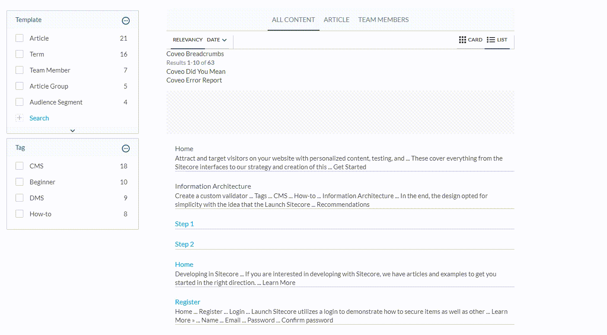Image resolution: width=607 pixels, height=335 pixels.
Task: Open the Register result link
Action: (x=188, y=302)
